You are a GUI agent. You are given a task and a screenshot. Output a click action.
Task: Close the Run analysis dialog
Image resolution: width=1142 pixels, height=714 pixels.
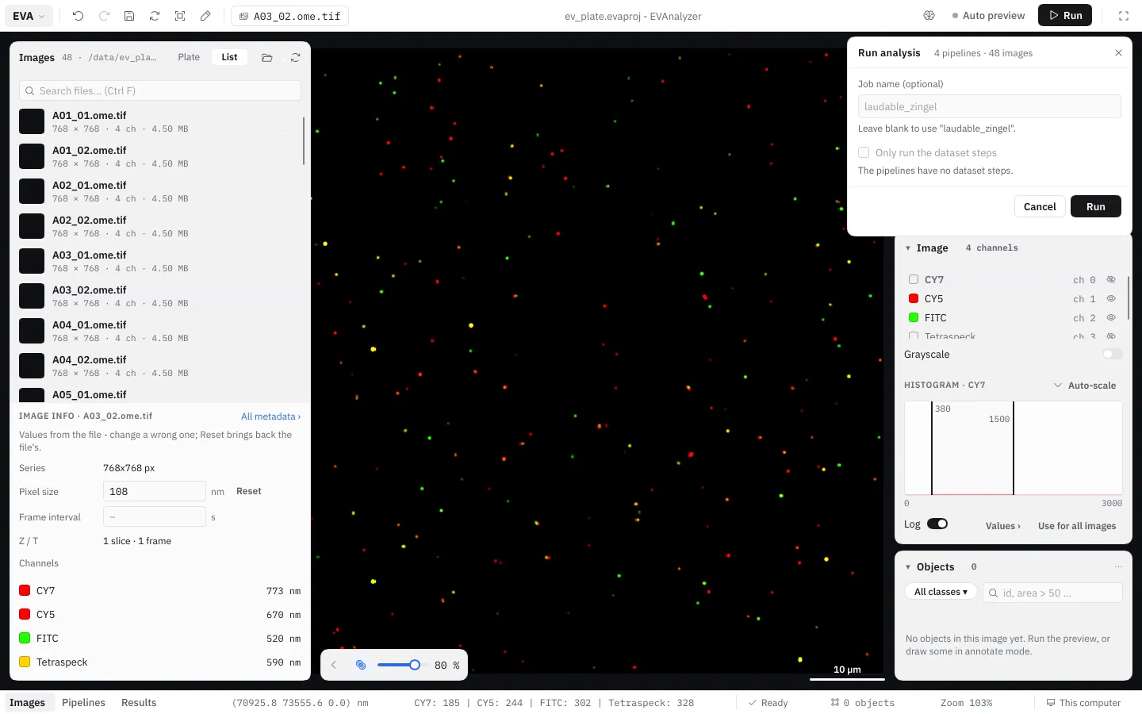tap(1118, 53)
